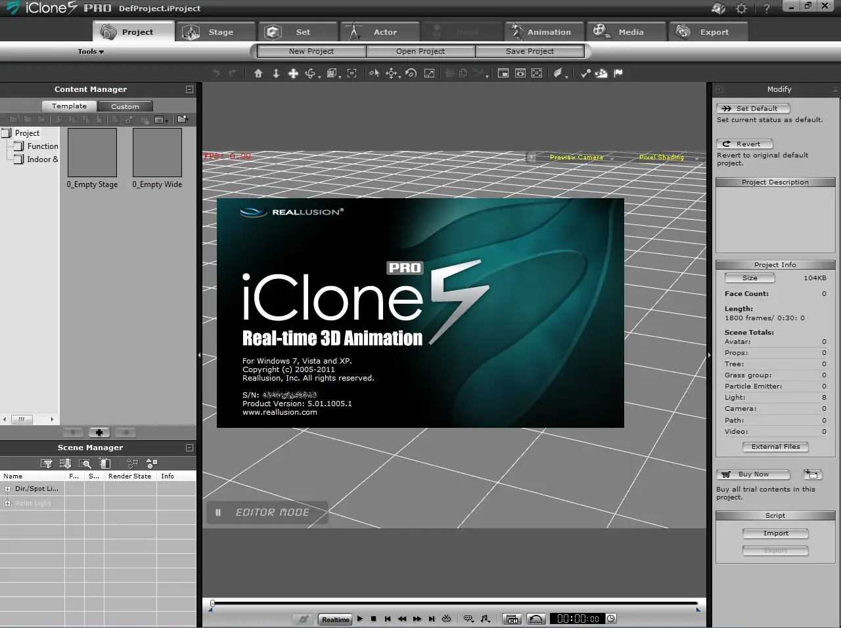Viewport: 841px width, 628px height.
Task: Click the timeline panel icon
Action: click(512, 619)
